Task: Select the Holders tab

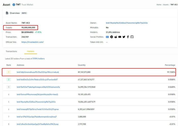Action: click(x=31, y=51)
